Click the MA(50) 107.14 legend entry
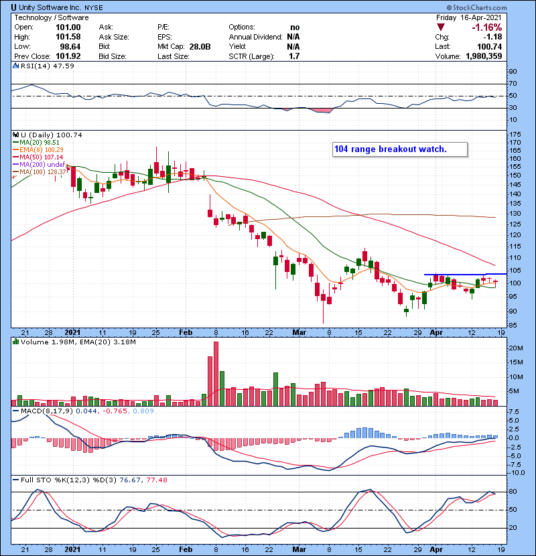This screenshot has height=556, width=536. click(38, 157)
